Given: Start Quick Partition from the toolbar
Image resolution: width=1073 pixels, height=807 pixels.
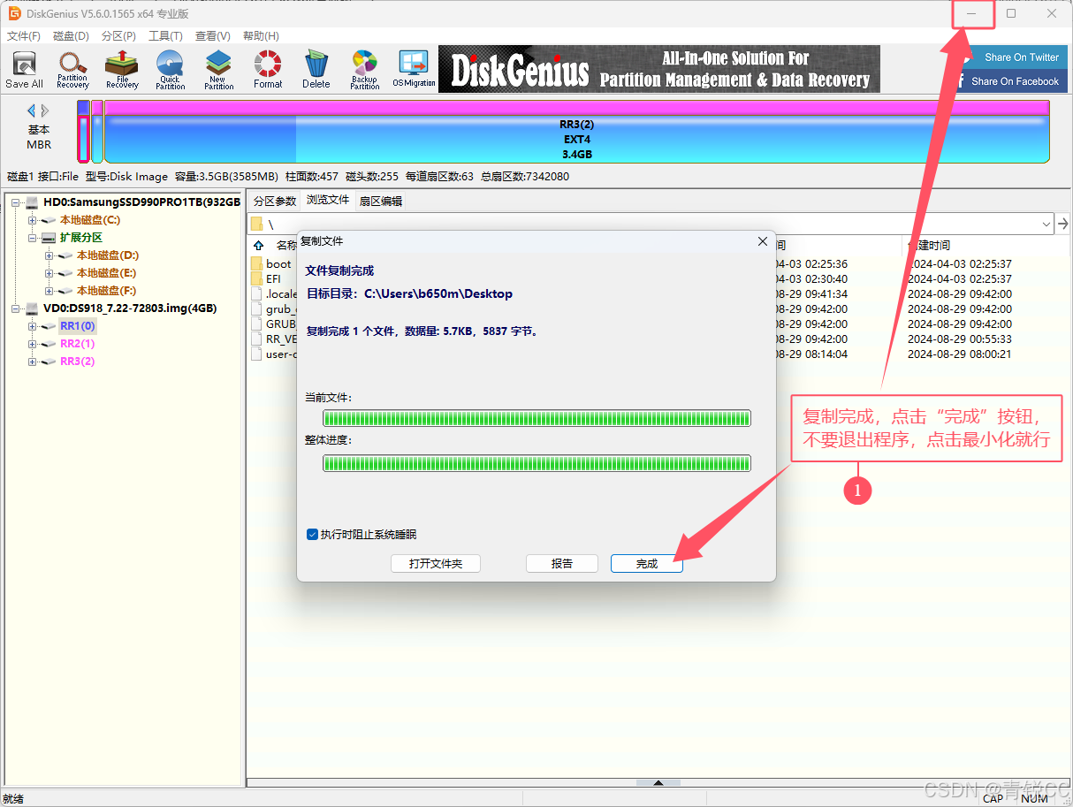Looking at the screenshot, I should [x=170, y=70].
